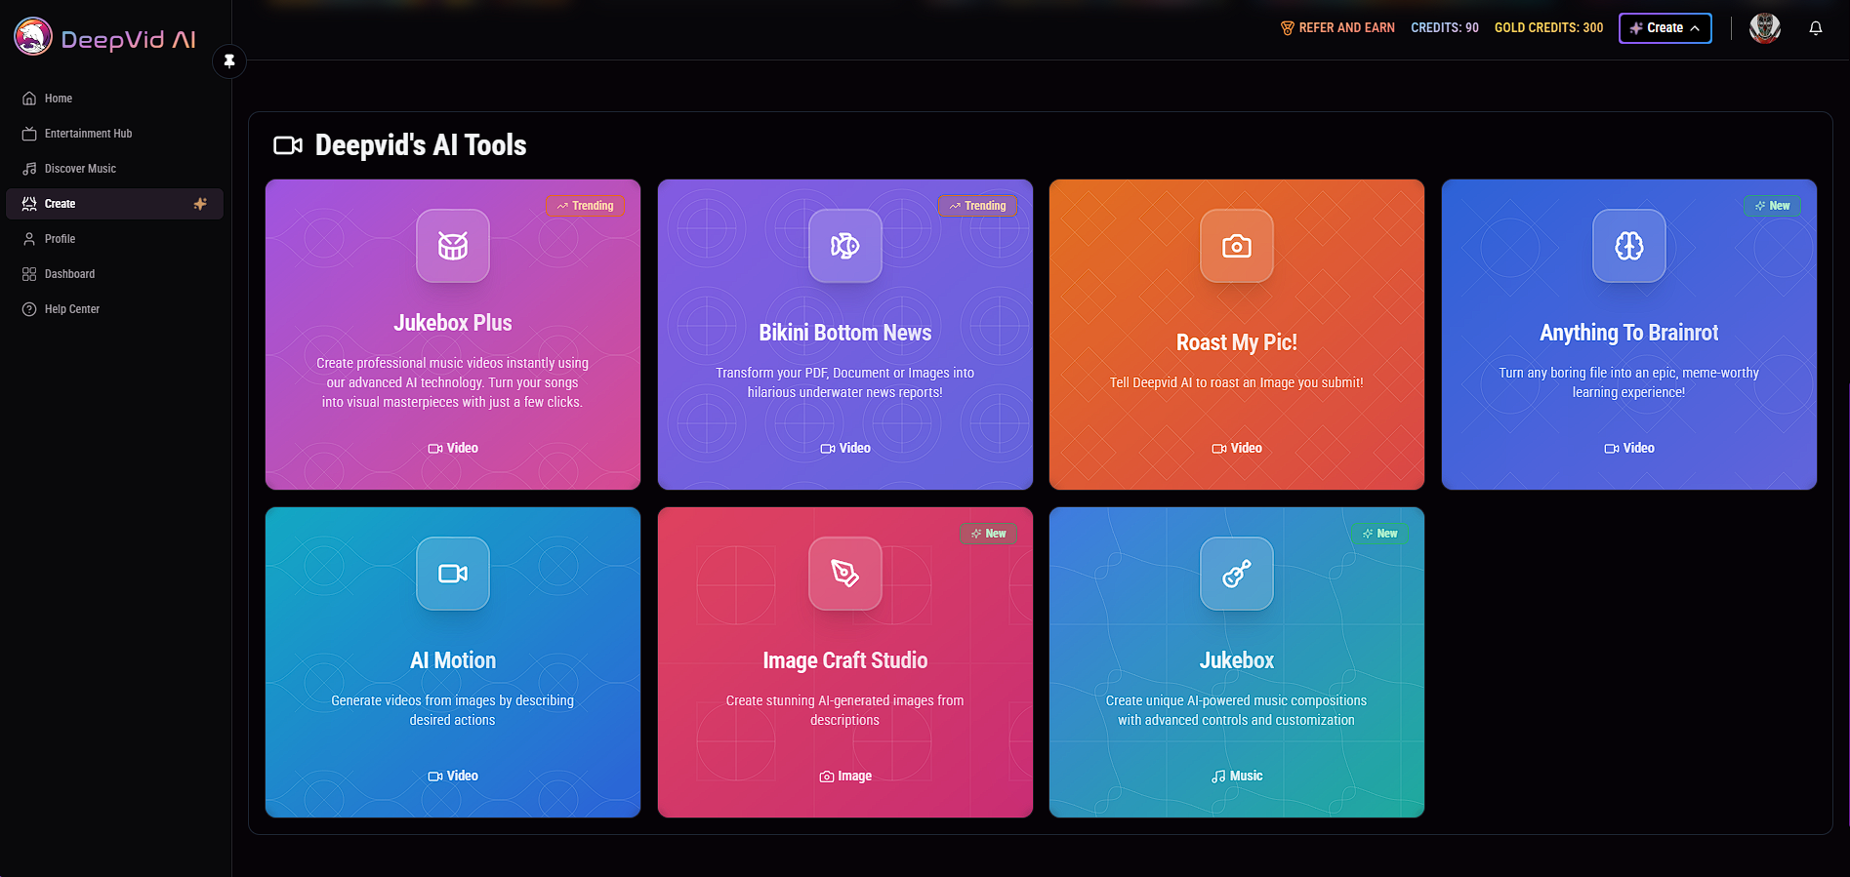Screen dimensions: 1850x877
Task: Open Image Craft Studio tool title
Action: [845, 660]
